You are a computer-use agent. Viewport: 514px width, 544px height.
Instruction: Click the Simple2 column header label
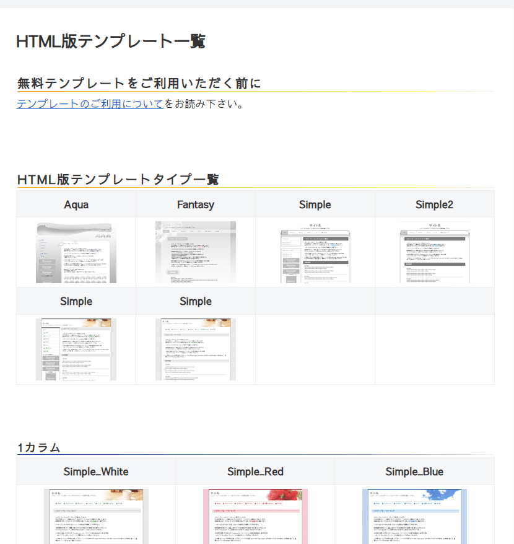(435, 204)
